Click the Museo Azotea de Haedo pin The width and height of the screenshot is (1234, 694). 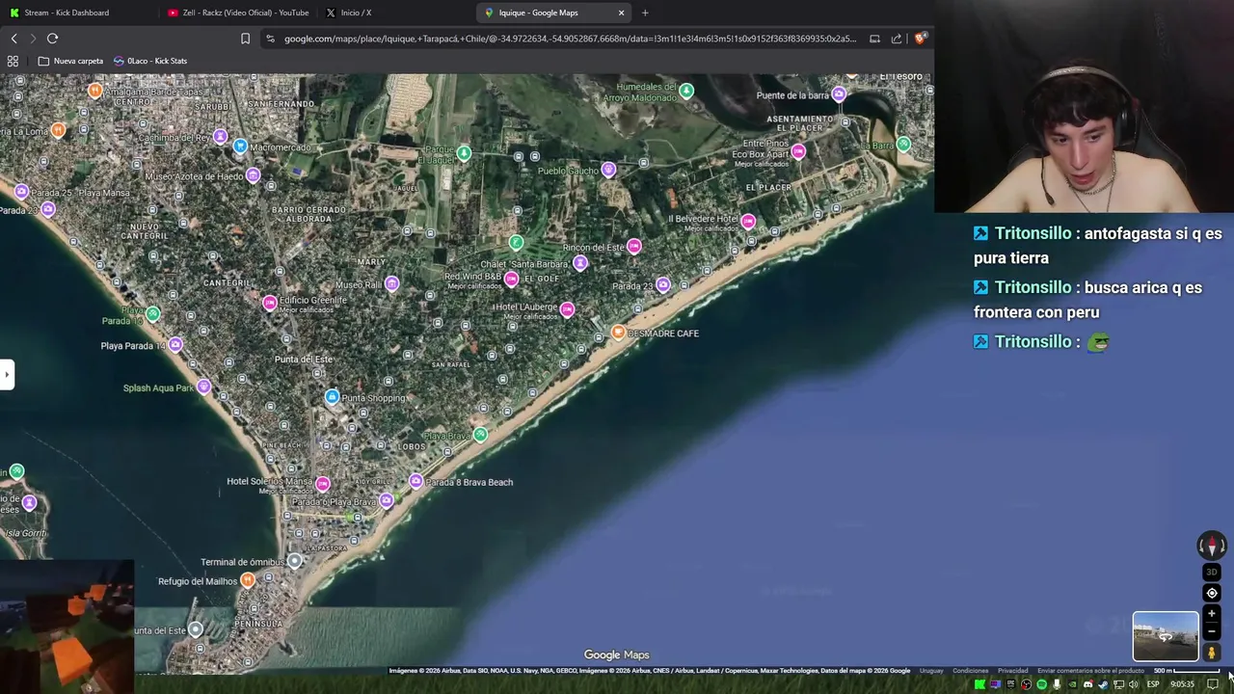tap(253, 174)
